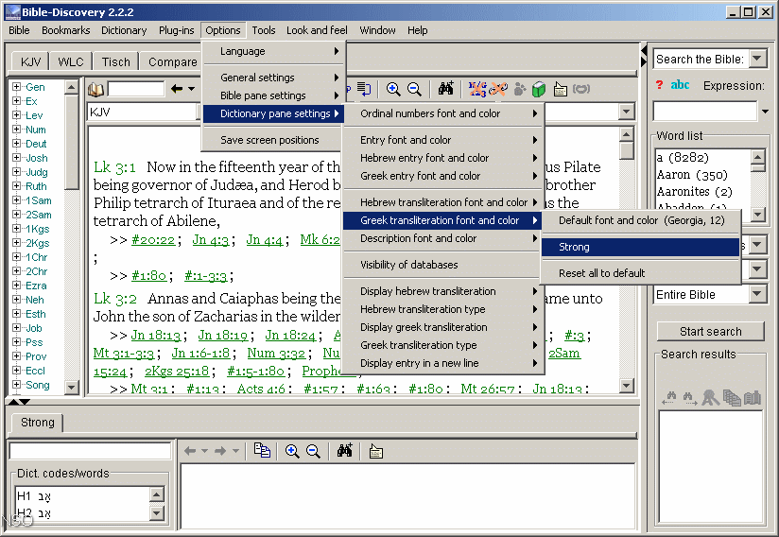This screenshot has width=779, height=537.
Task: Expand the Ruth book tree node
Action: click(16, 186)
